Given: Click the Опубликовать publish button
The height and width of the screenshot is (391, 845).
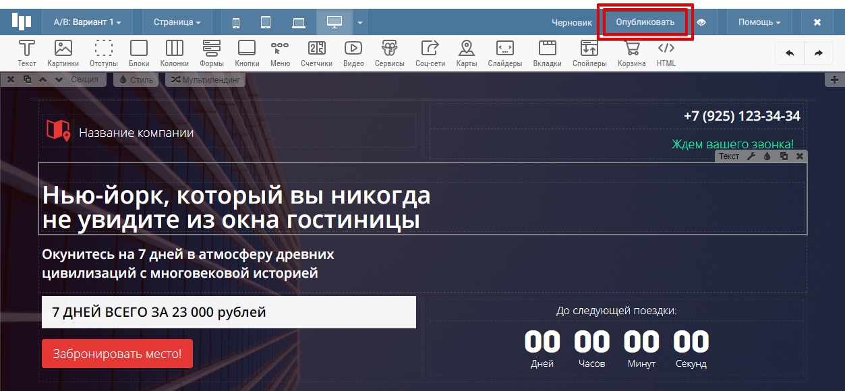Looking at the screenshot, I should [645, 22].
